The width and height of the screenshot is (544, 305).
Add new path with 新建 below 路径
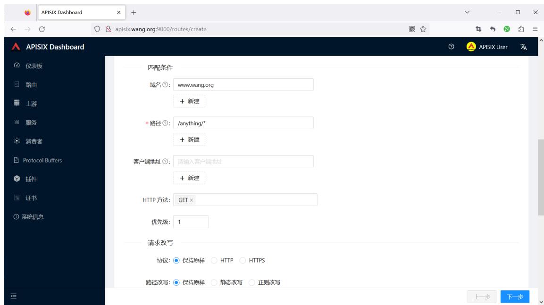click(189, 140)
